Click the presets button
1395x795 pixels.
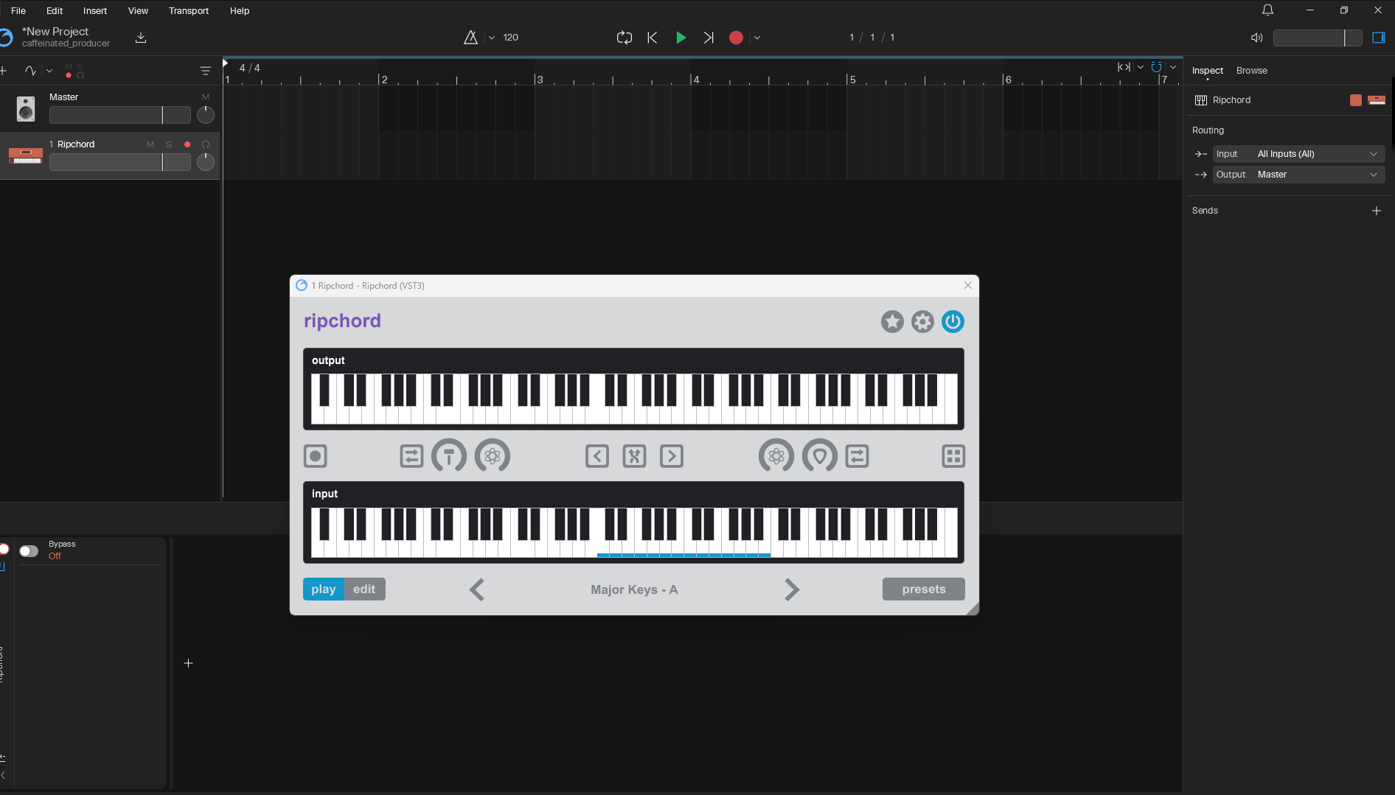click(923, 589)
